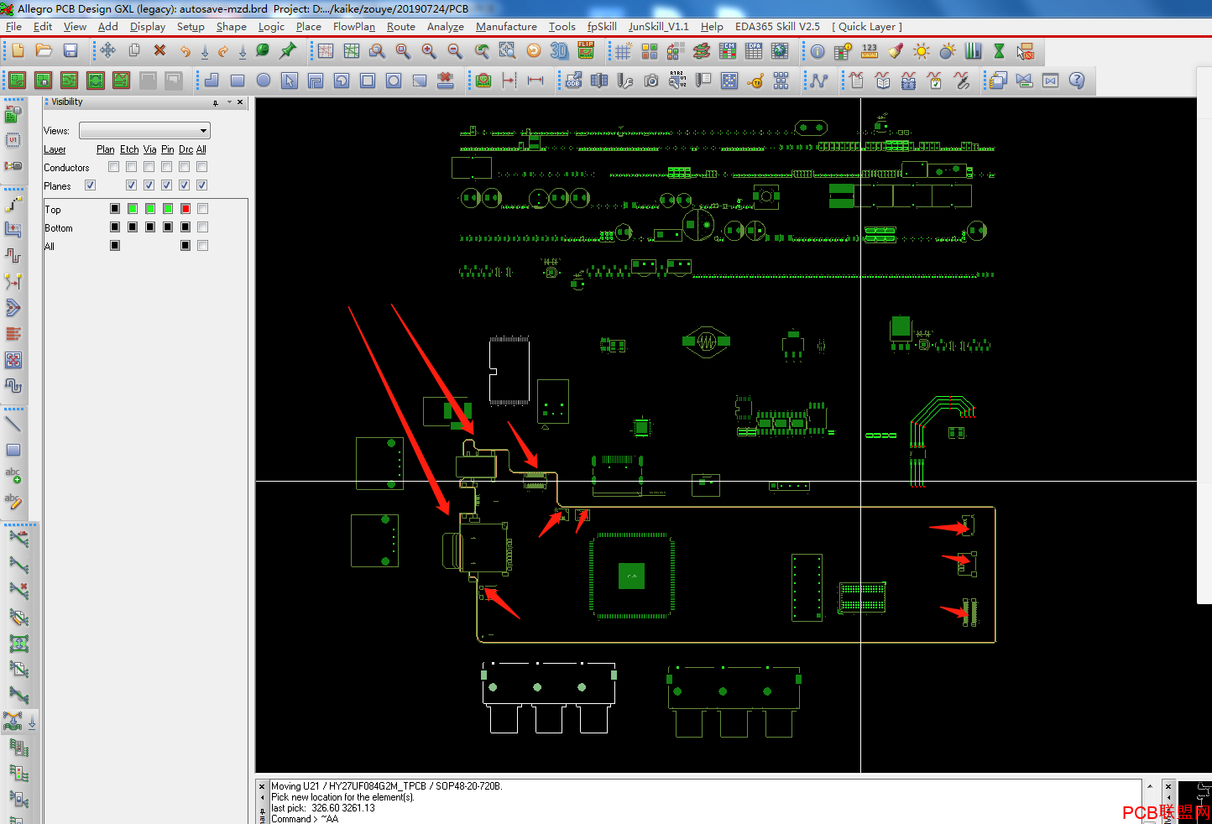1212x824 pixels.
Task: Click the highlight sun icon
Action: [x=922, y=51]
